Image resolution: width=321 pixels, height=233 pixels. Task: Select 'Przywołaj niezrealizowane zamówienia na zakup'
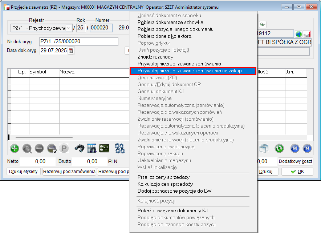(193, 71)
